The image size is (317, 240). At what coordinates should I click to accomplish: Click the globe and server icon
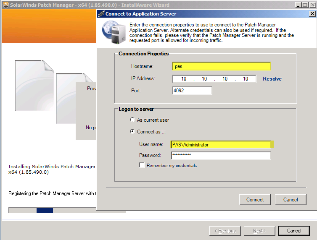[114, 32]
